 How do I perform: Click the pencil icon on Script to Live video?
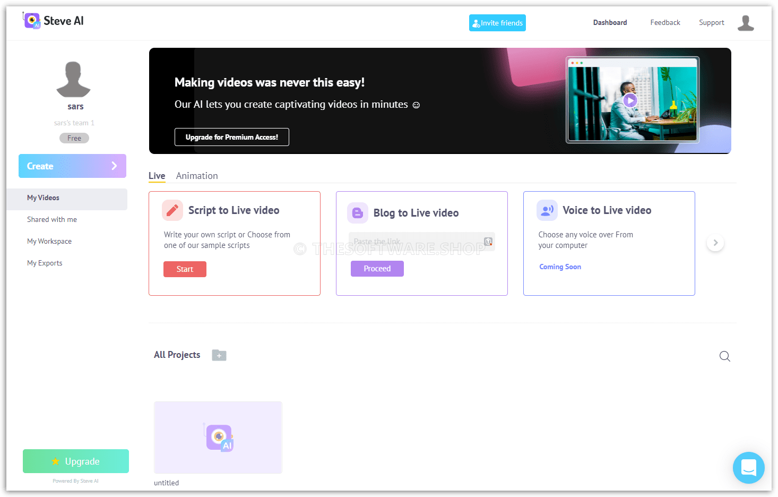pos(172,210)
